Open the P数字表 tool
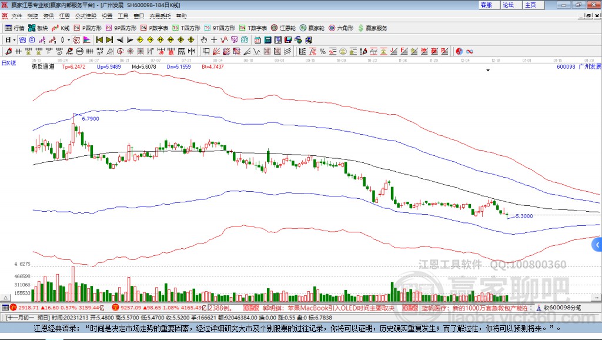 [x=155, y=28]
